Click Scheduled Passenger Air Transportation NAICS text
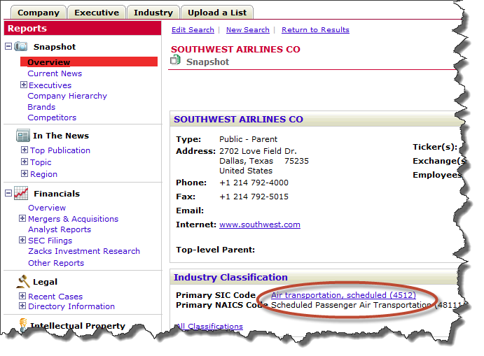This screenshot has width=484, height=356. [351, 305]
